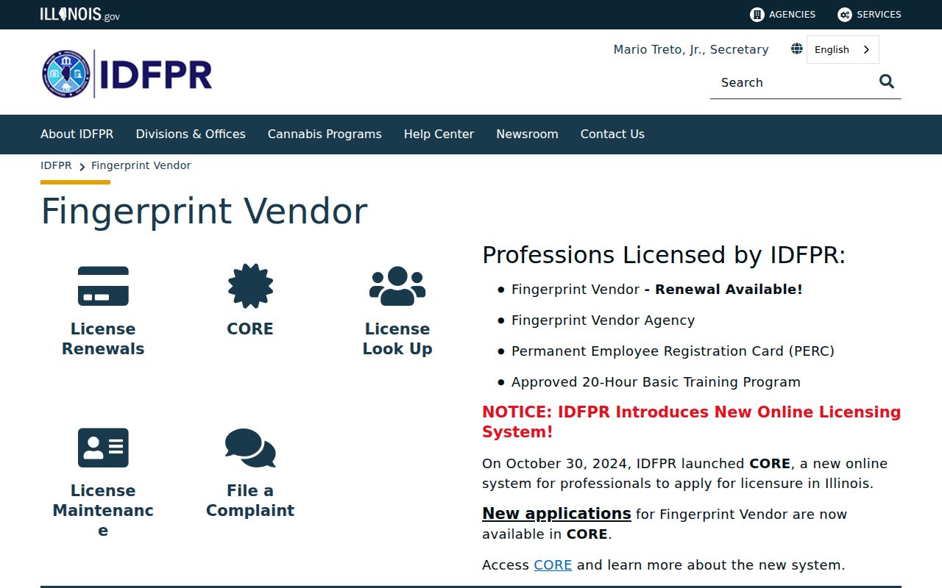Image resolution: width=942 pixels, height=588 pixels.
Task: Click 'Mario Treto, Jr., Secretary' text
Action: coord(691,49)
